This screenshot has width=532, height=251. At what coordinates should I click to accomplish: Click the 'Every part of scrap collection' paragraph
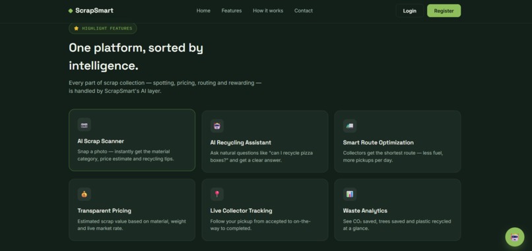click(165, 87)
